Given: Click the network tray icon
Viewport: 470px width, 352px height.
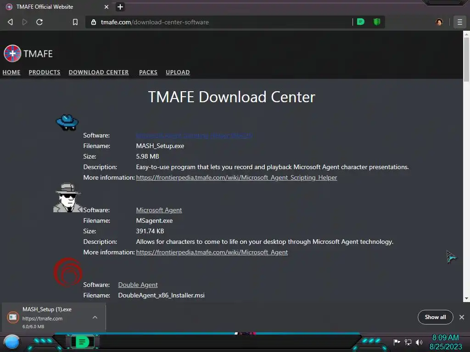Looking at the screenshot, I should (408, 342).
